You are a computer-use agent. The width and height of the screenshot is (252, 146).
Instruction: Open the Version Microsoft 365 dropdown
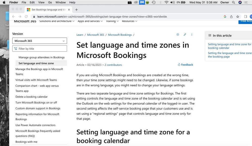click(40, 41)
